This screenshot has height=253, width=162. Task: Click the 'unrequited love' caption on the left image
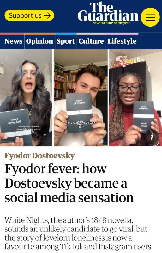(x=29, y=129)
